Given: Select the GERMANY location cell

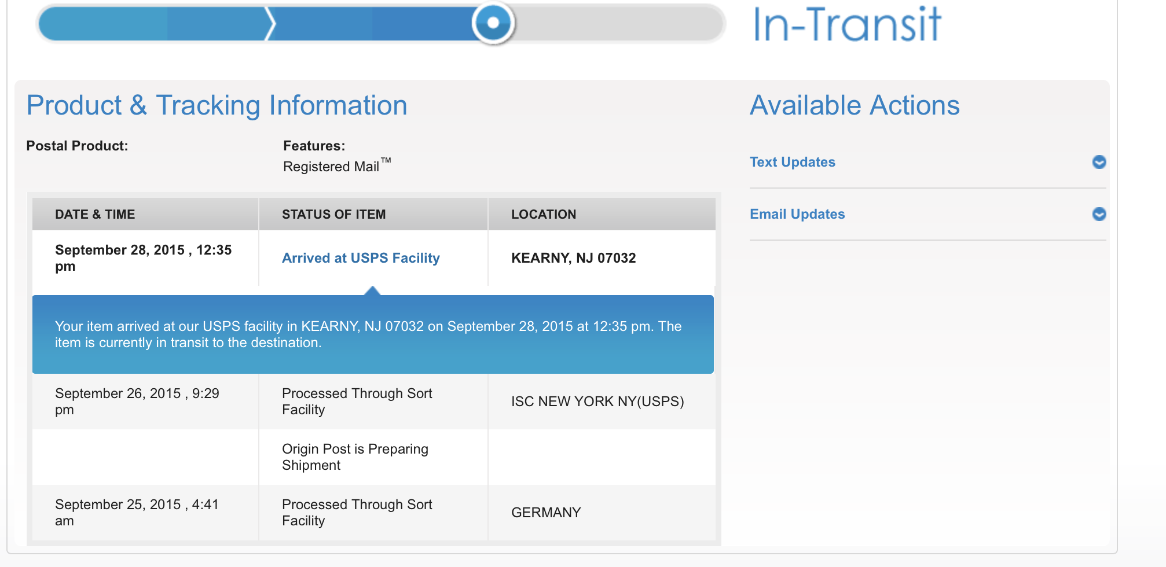Looking at the screenshot, I should [x=545, y=513].
